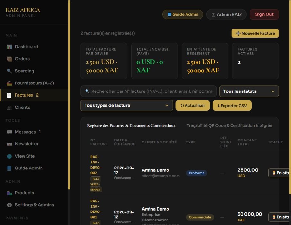Click the Commerciale type badge
This screenshot has height=225, width=291.
(200, 217)
